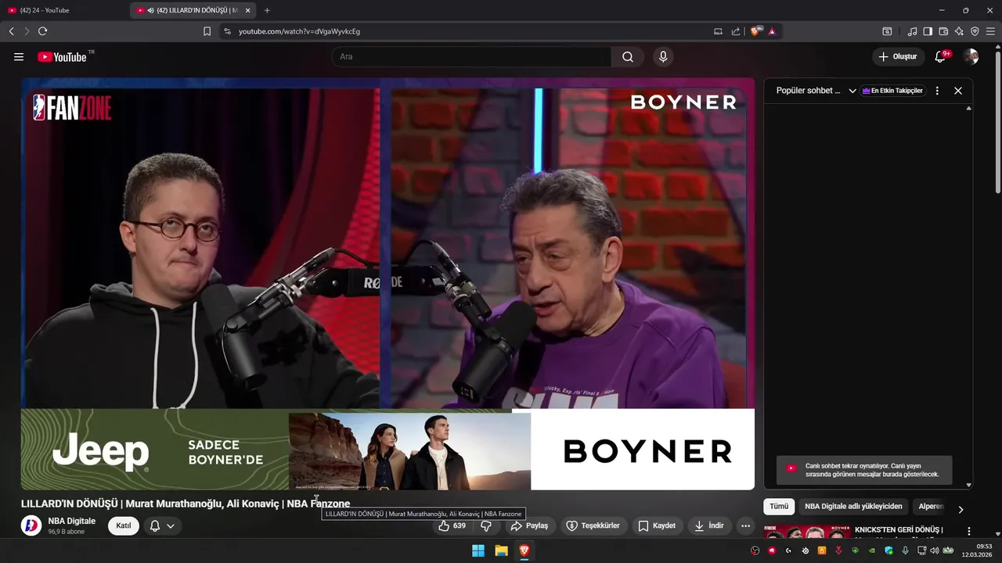Click the Oluştur create button
This screenshot has height=563, width=1002.
click(x=898, y=56)
